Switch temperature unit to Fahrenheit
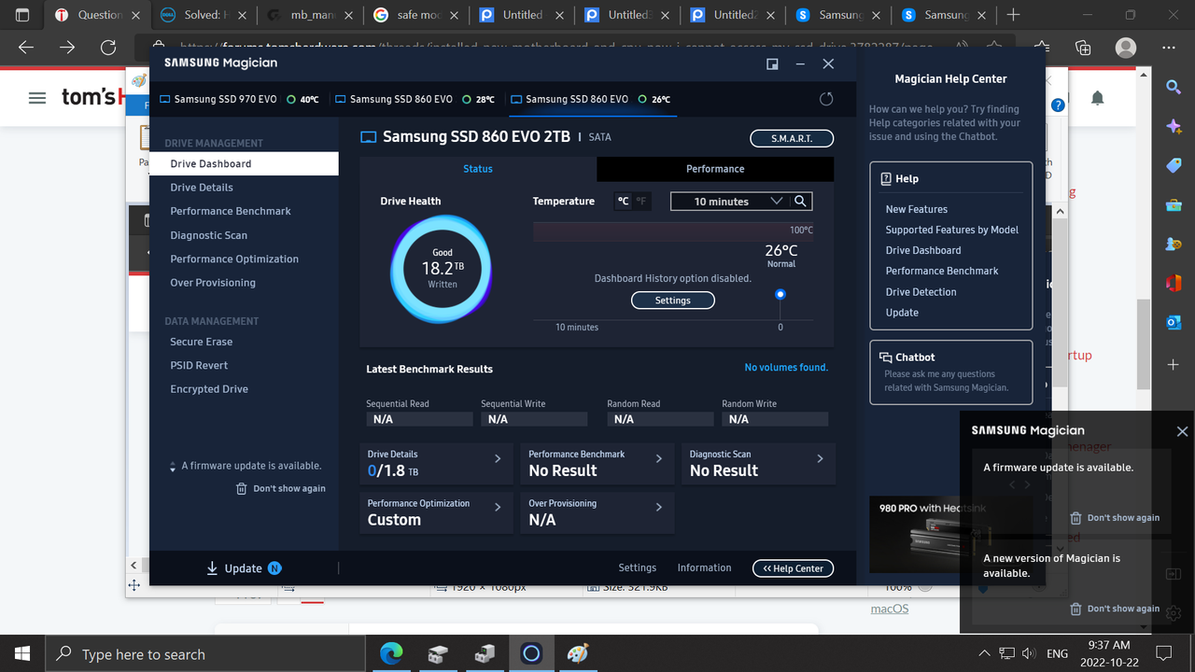1195x672 pixels. coord(641,201)
